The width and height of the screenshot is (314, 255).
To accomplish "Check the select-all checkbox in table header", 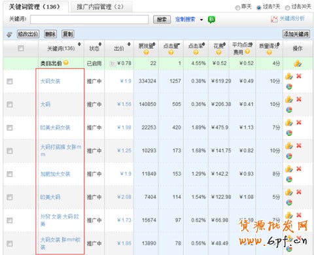I will click(x=21, y=48).
